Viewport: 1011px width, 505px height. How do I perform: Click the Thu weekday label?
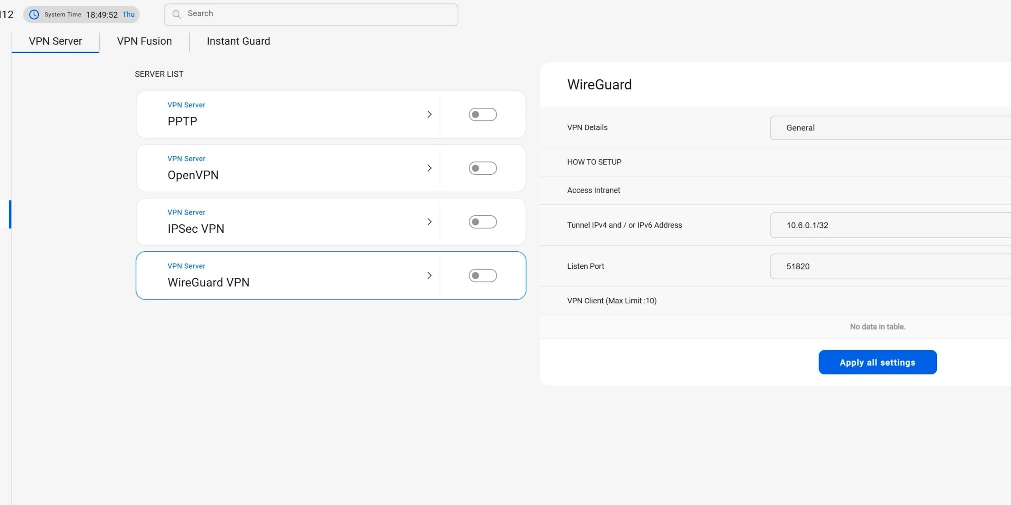click(x=129, y=15)
